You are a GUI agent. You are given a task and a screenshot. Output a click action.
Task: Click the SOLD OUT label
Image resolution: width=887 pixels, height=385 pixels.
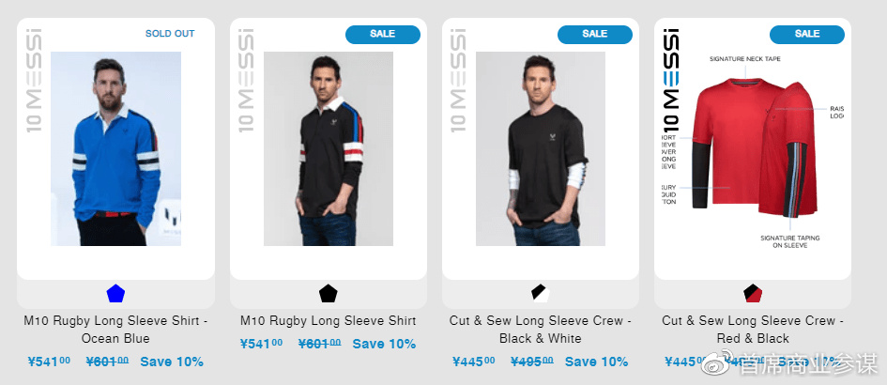[170, 34]
